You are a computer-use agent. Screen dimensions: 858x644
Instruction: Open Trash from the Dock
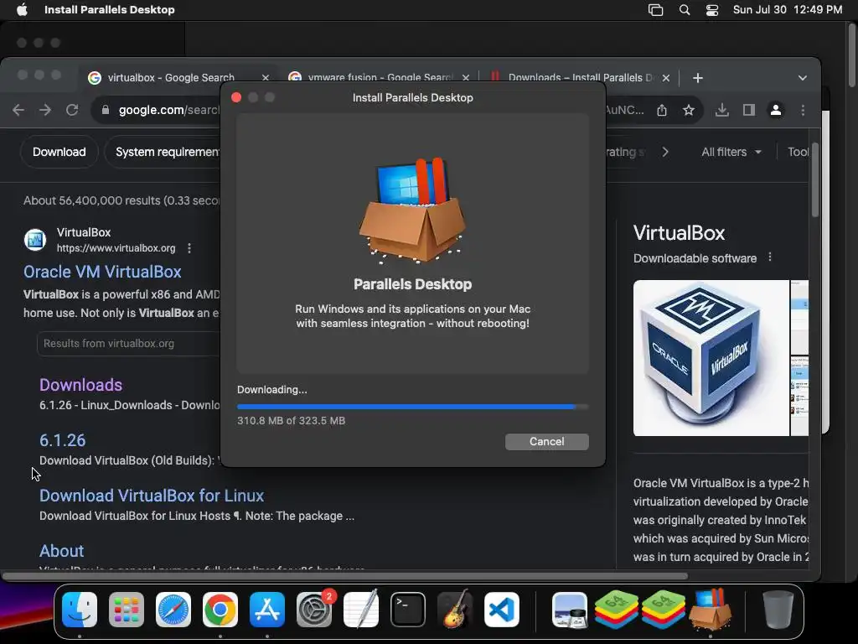click(x=778, y=610)
